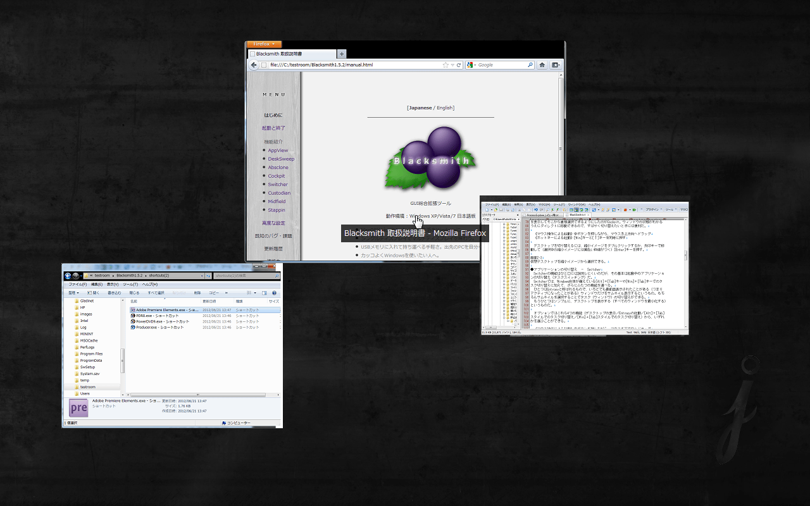
Task: Click すべて選択 in the Explorer toolbar
Action: pos(156,293)
